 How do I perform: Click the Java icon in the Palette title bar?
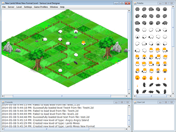click(135, 3)
